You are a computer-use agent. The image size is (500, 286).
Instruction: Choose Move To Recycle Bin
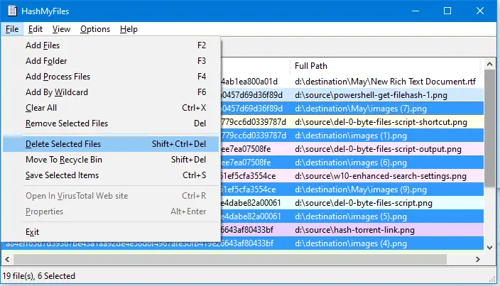pos(111,160)
